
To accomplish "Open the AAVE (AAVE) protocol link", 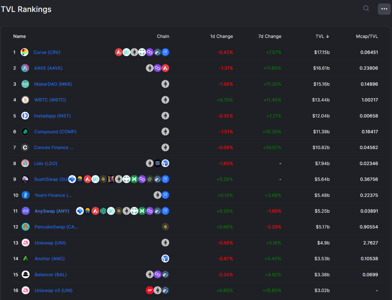I will (48, 68).
